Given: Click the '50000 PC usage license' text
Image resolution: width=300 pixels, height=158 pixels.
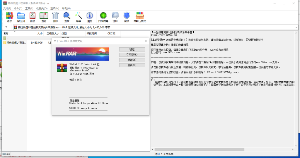Looking at the screenshot, I should (x=83, y=108).
